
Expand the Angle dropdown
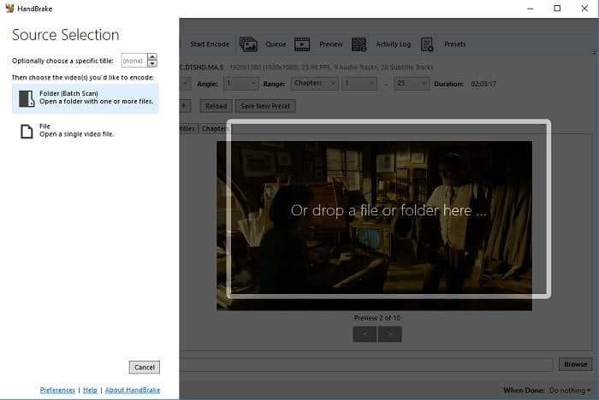coord(240,84)
